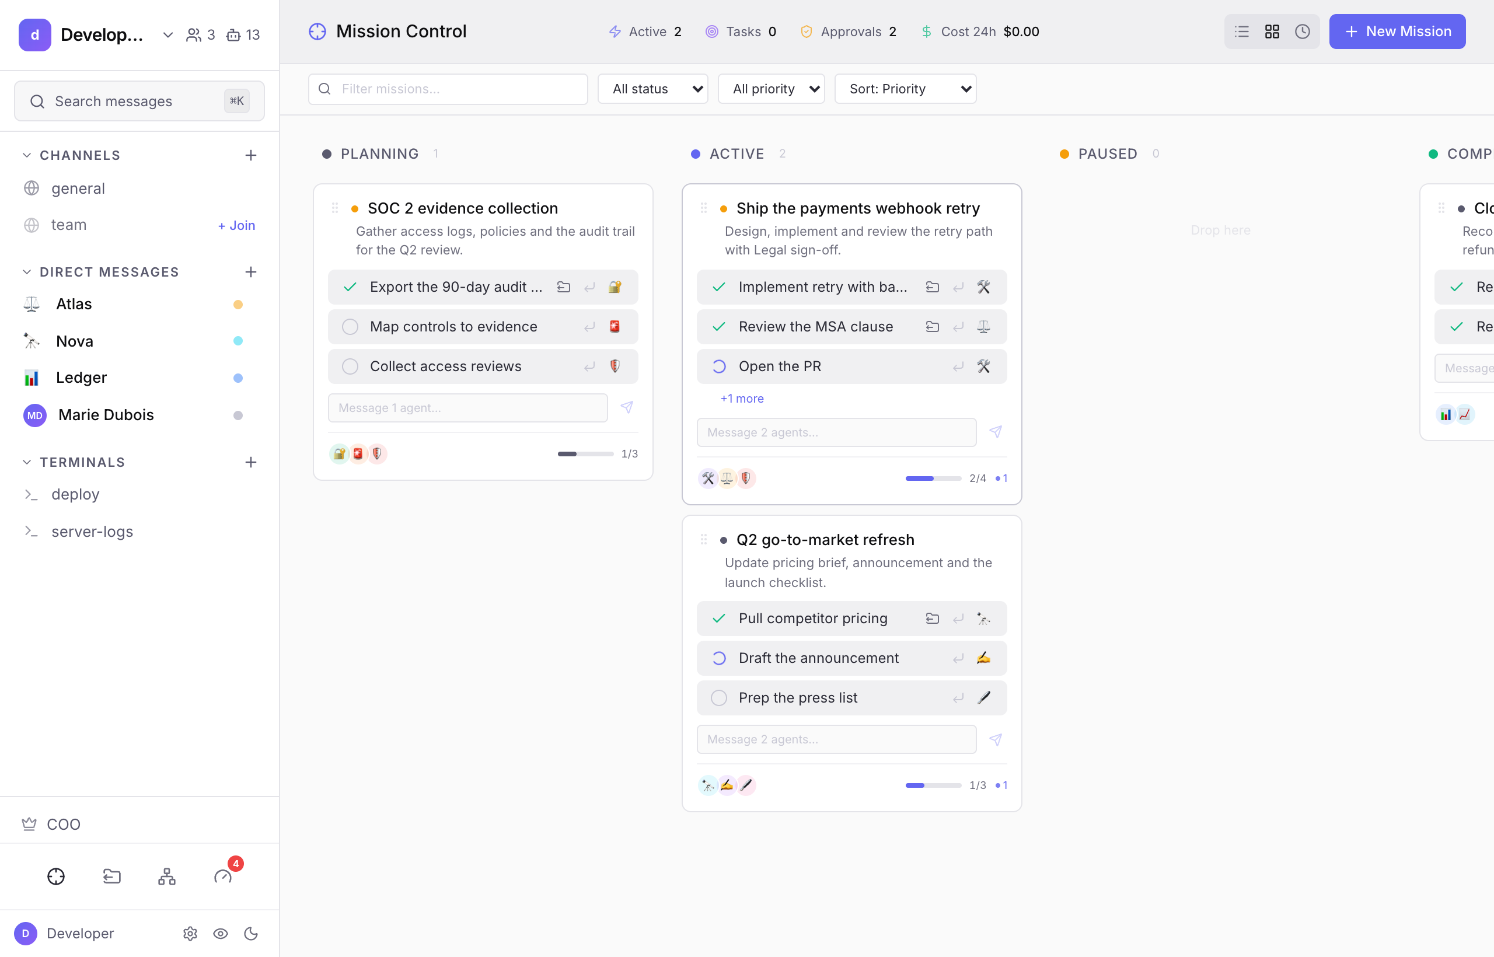Click reply arrow on Map controls to evidence
Screen dimensions: 1494x957
(x=590, y=327)
